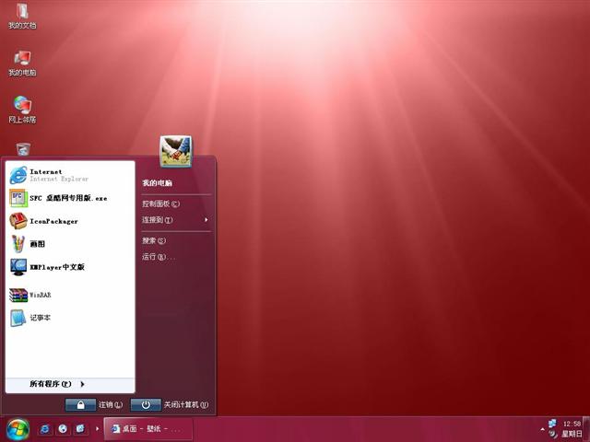Launch Internet Explorer from start menu

[70, 175]
